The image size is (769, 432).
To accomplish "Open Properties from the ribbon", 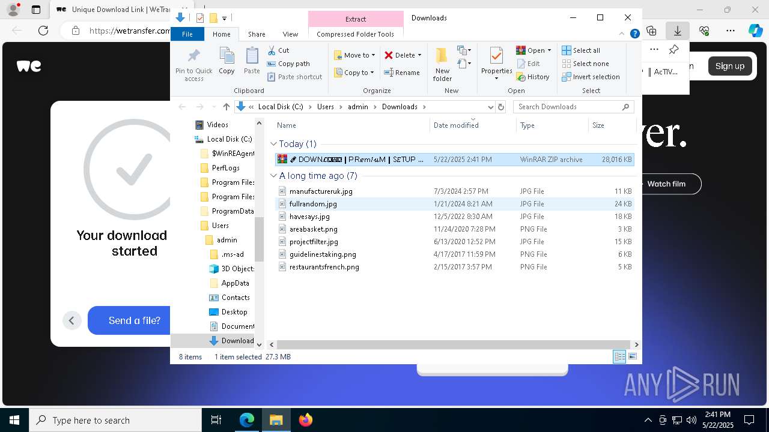I will tap(496, 63).
